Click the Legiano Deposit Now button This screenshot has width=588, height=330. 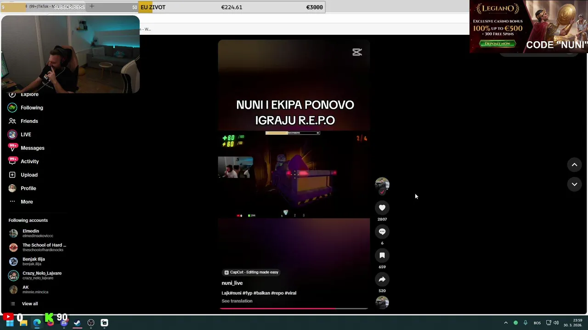pos(498,44)
